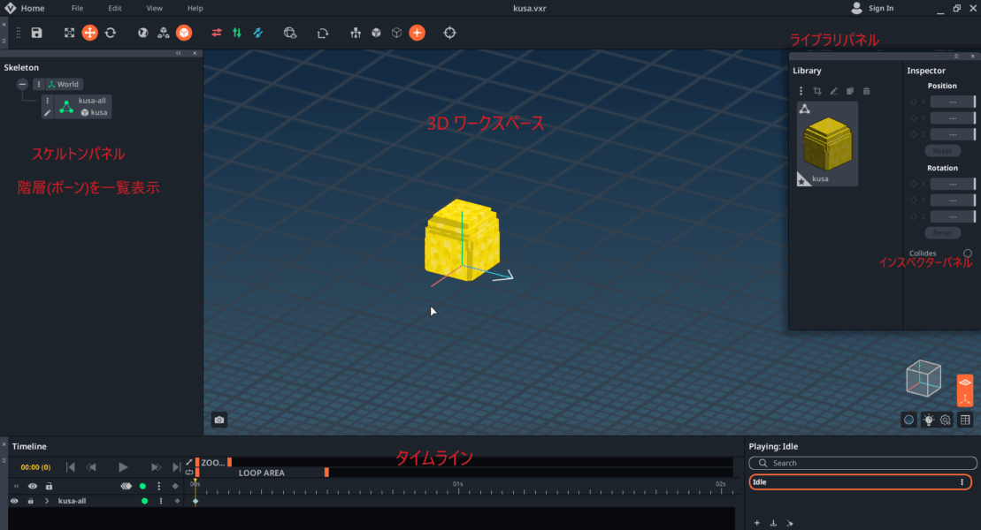Click the orange plus pivot icon

tap(418, 34)
